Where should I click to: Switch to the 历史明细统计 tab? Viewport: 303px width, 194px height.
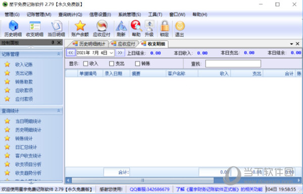click(89, 44)
